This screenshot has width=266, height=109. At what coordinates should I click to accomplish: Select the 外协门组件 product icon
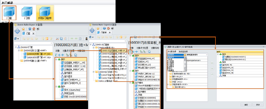pos(45,13)
